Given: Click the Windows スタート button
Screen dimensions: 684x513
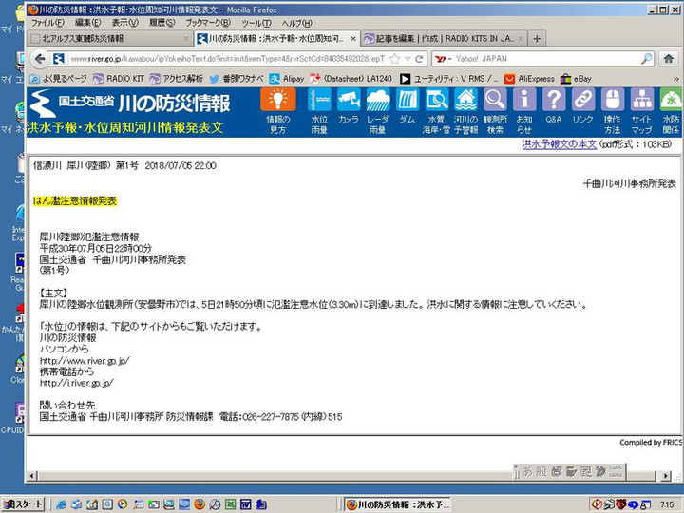Looking at the screenshot, I should (x=24, y=503).
